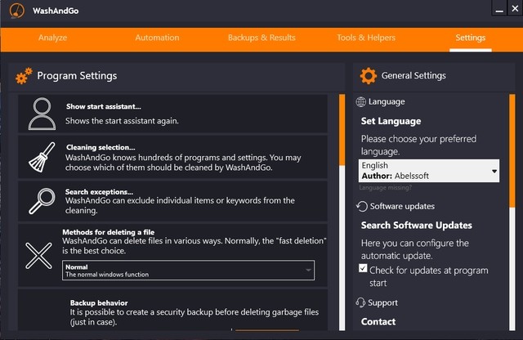
Task: Click the Software updates refresh icon
Action: click(x=362, y=207)
